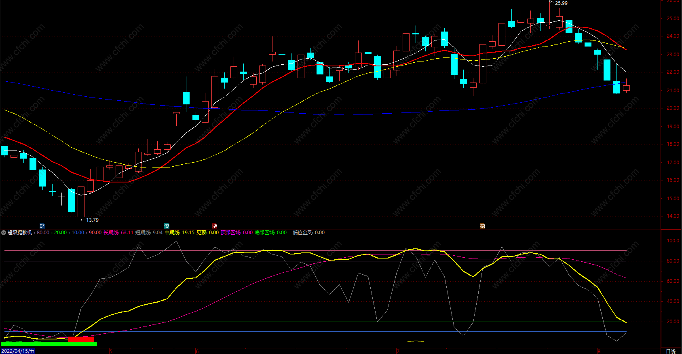The height and width of the screenshot is (354, 682).
Task: Click the month 6 marker on time axis
Action: click(x=197, y=351)
